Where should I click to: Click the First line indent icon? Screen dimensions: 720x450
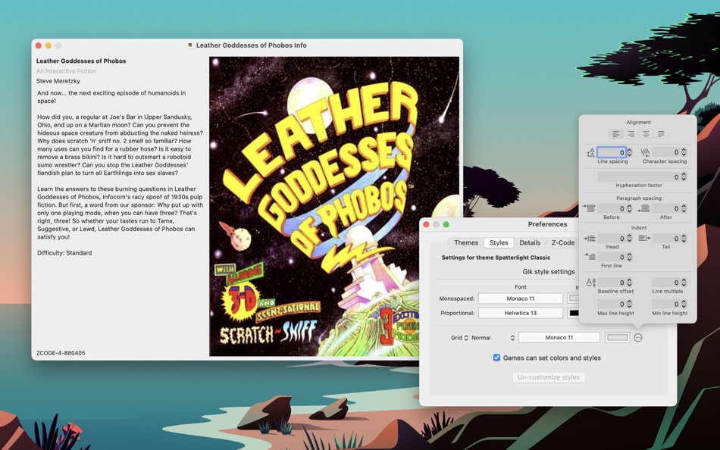tap(590, 256)
